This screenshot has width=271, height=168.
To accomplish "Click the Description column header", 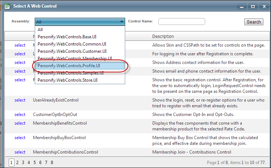I will pyautogui.click(x=163, y=36).
